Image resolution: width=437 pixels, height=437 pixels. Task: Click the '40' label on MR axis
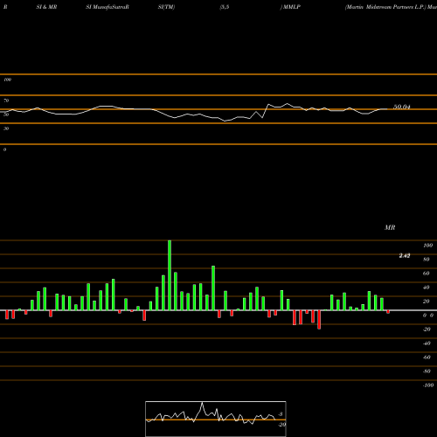(x=427, y=288)
